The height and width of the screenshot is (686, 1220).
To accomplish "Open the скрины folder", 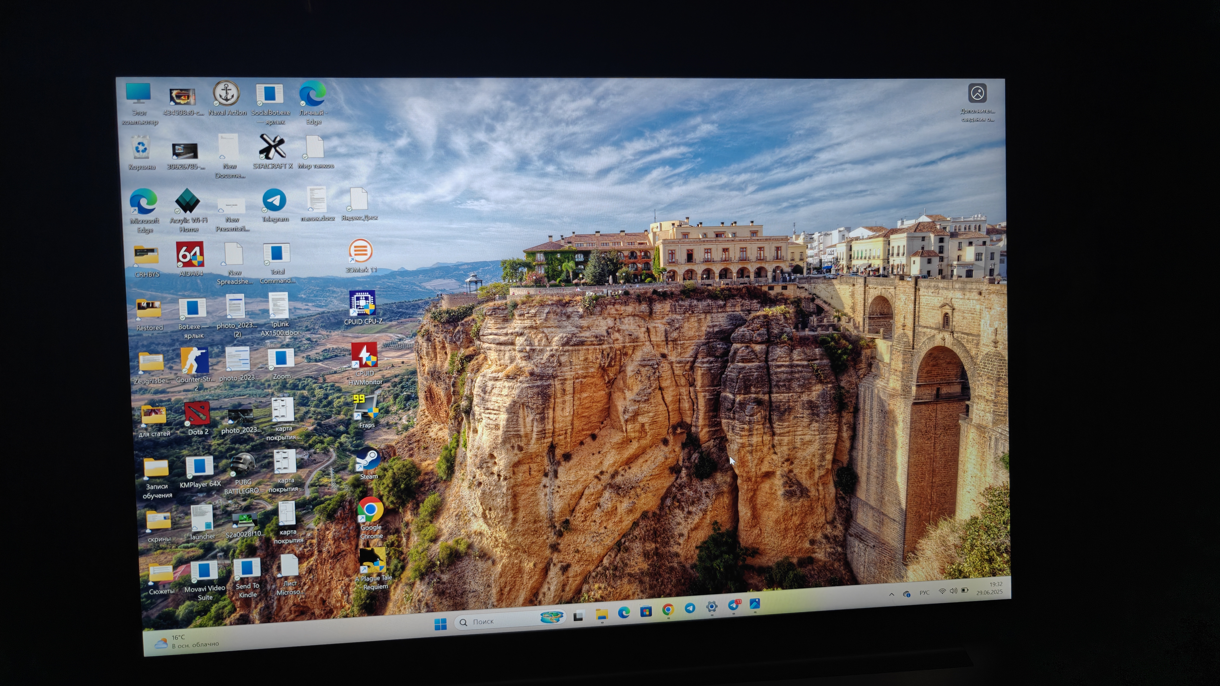I will (x=159, y=526).
